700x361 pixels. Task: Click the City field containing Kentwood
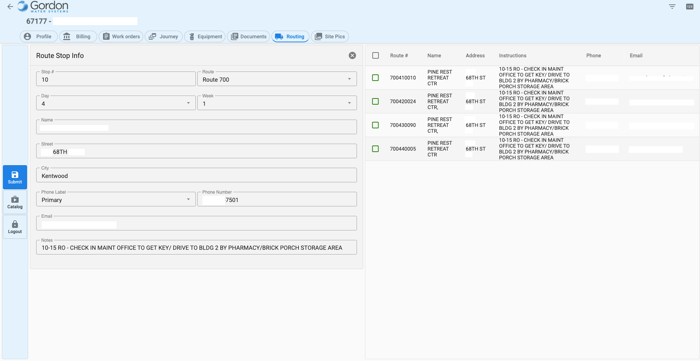pos(196,176)
